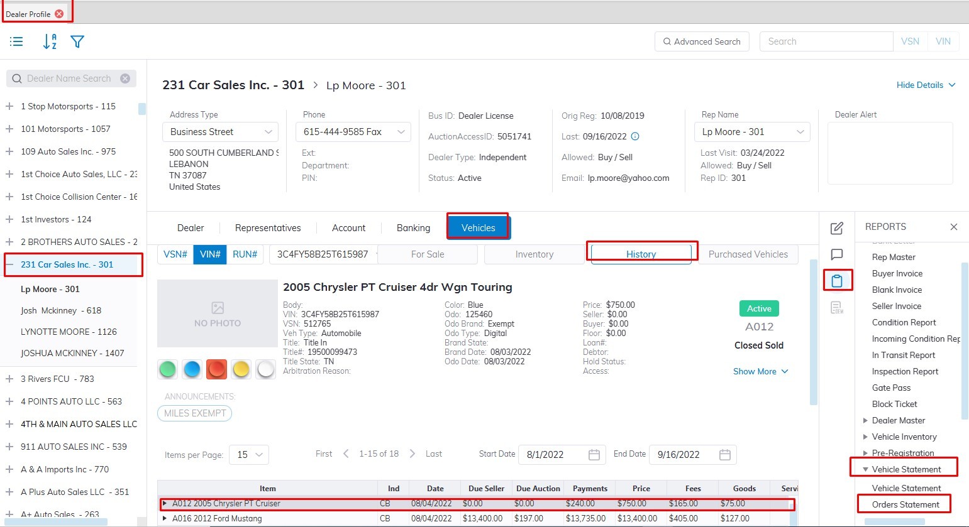Expand the Dealer Master report group
This screenshot has width=969, height=527.
(865, 421)
